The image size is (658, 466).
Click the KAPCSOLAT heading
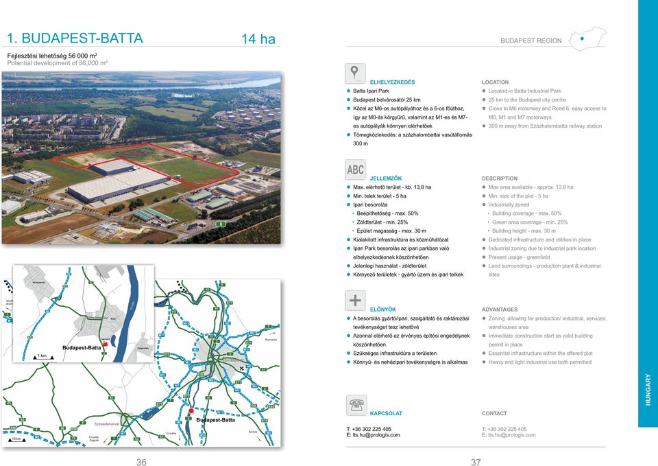pos(386,413)
